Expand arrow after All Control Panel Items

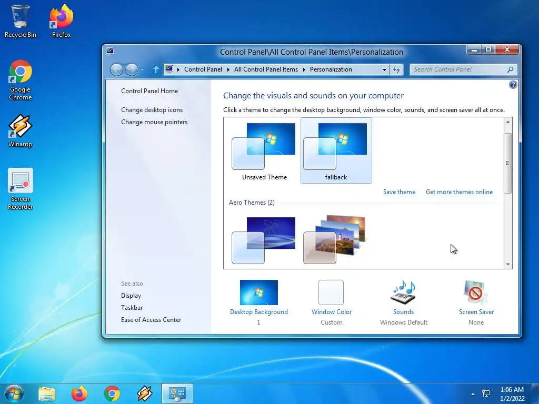click(304, 69)
